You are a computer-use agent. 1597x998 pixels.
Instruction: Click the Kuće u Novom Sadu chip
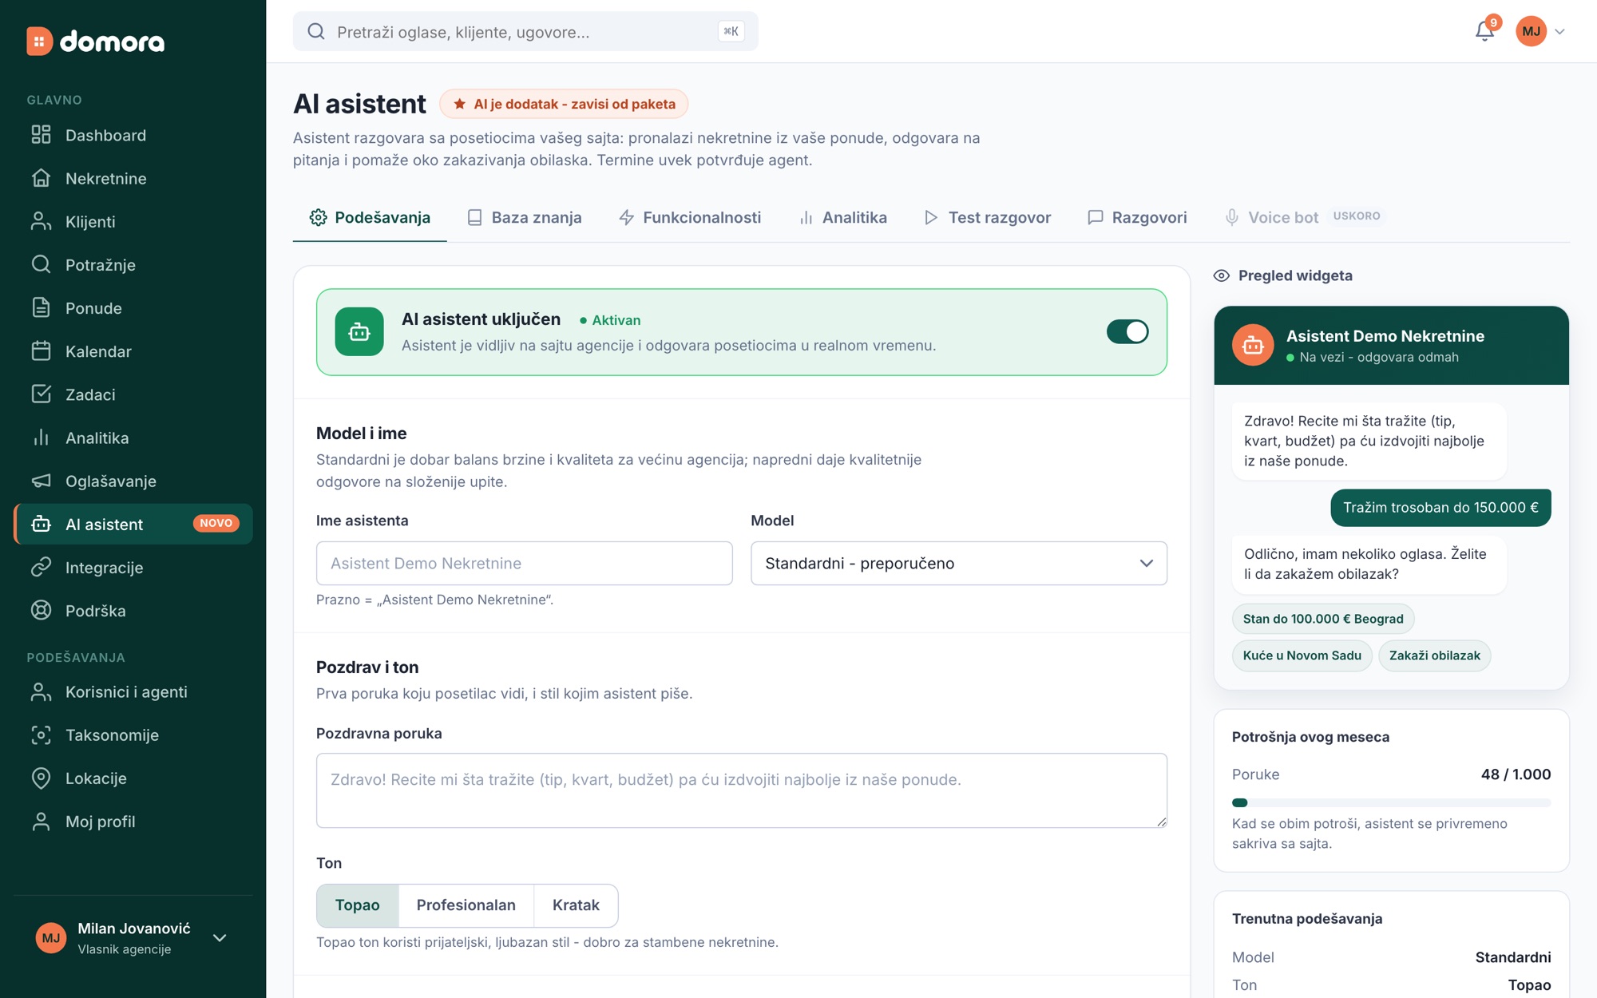point(1302,655)
